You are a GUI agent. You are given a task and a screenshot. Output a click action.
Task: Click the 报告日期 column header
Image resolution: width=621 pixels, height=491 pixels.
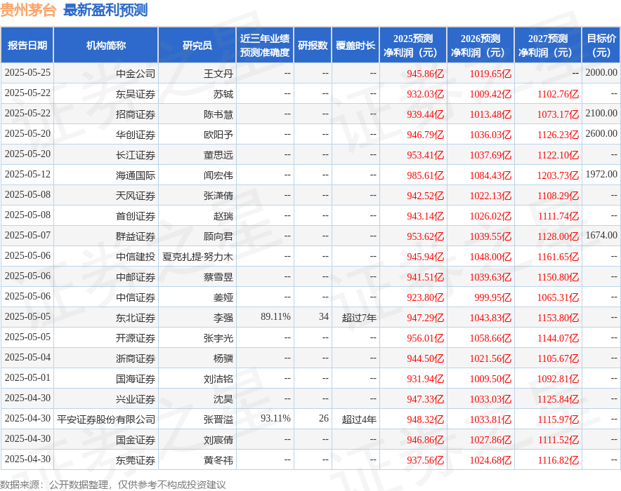point(27,45)
